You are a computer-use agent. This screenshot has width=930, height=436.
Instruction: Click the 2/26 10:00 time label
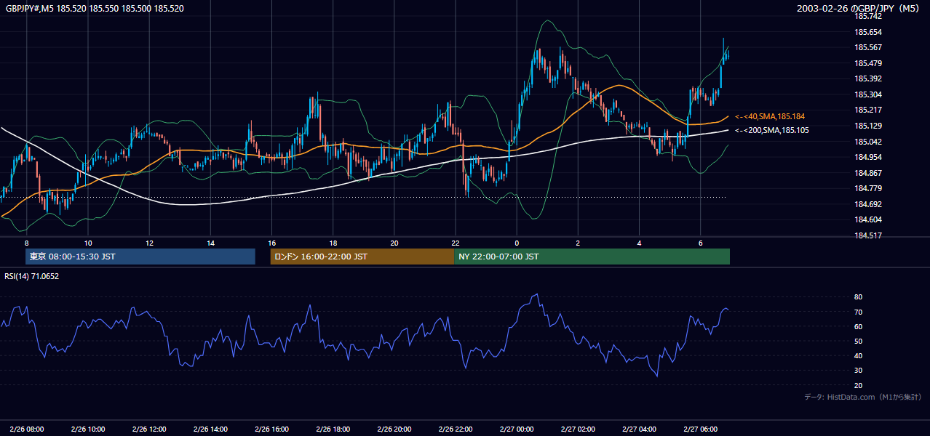[x=87, y=429]
